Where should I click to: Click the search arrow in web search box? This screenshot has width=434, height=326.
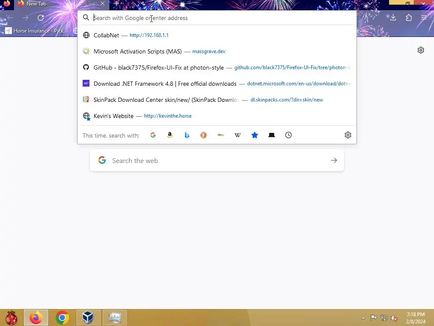tap(334, 160)
